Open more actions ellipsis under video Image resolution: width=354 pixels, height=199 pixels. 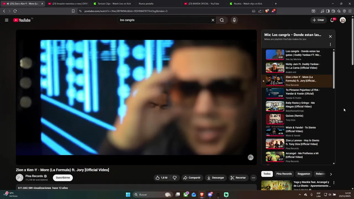click(x=253, y=178)
